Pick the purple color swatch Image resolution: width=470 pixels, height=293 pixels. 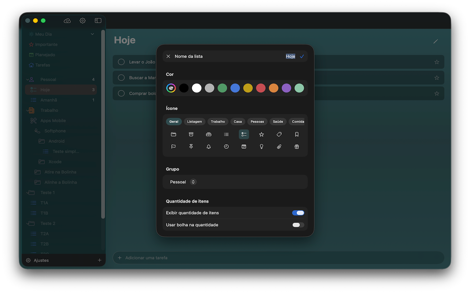pos(286,88)
